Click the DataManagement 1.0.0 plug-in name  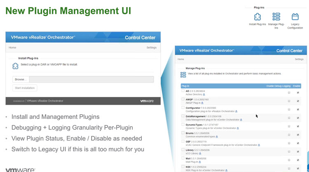point(204,116)
